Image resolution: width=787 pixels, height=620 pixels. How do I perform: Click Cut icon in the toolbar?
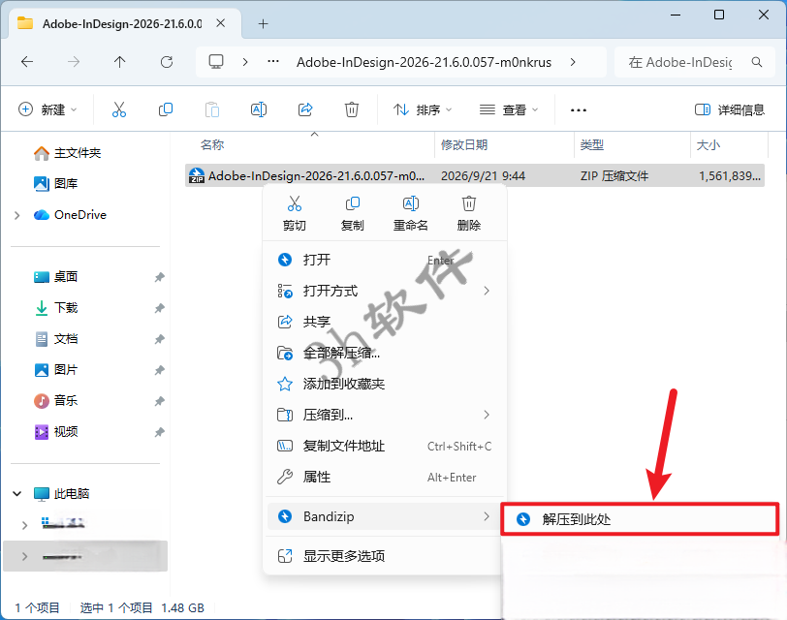point(119,109)
